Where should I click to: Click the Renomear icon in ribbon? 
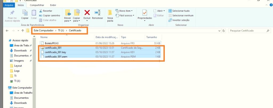pos(98,13)
